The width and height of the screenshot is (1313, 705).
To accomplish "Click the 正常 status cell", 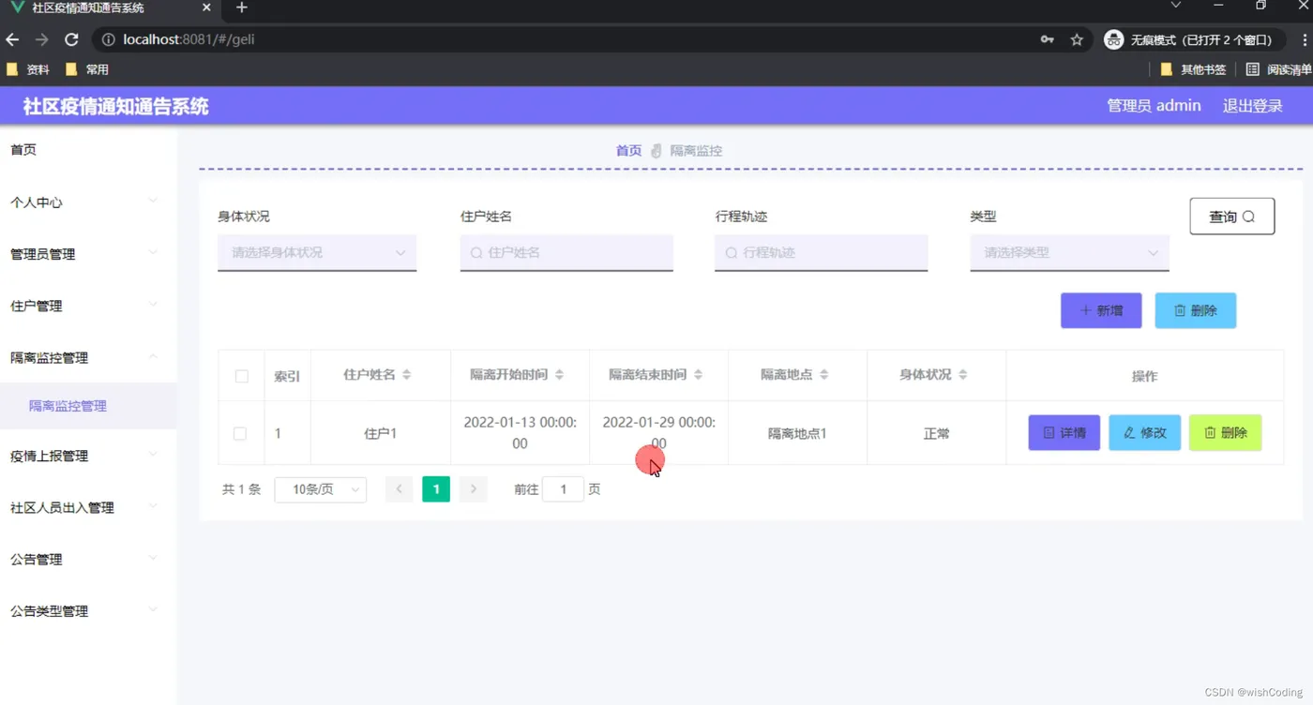I will click(x=936, y=434).
